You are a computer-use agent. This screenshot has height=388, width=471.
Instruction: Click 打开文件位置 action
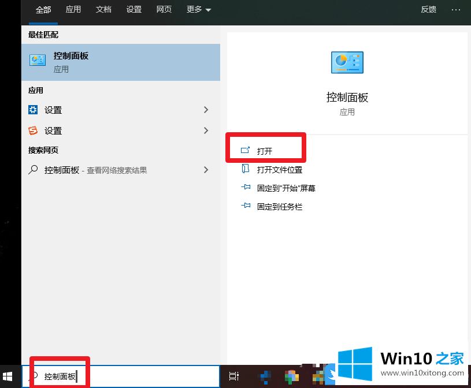point(280,170)
